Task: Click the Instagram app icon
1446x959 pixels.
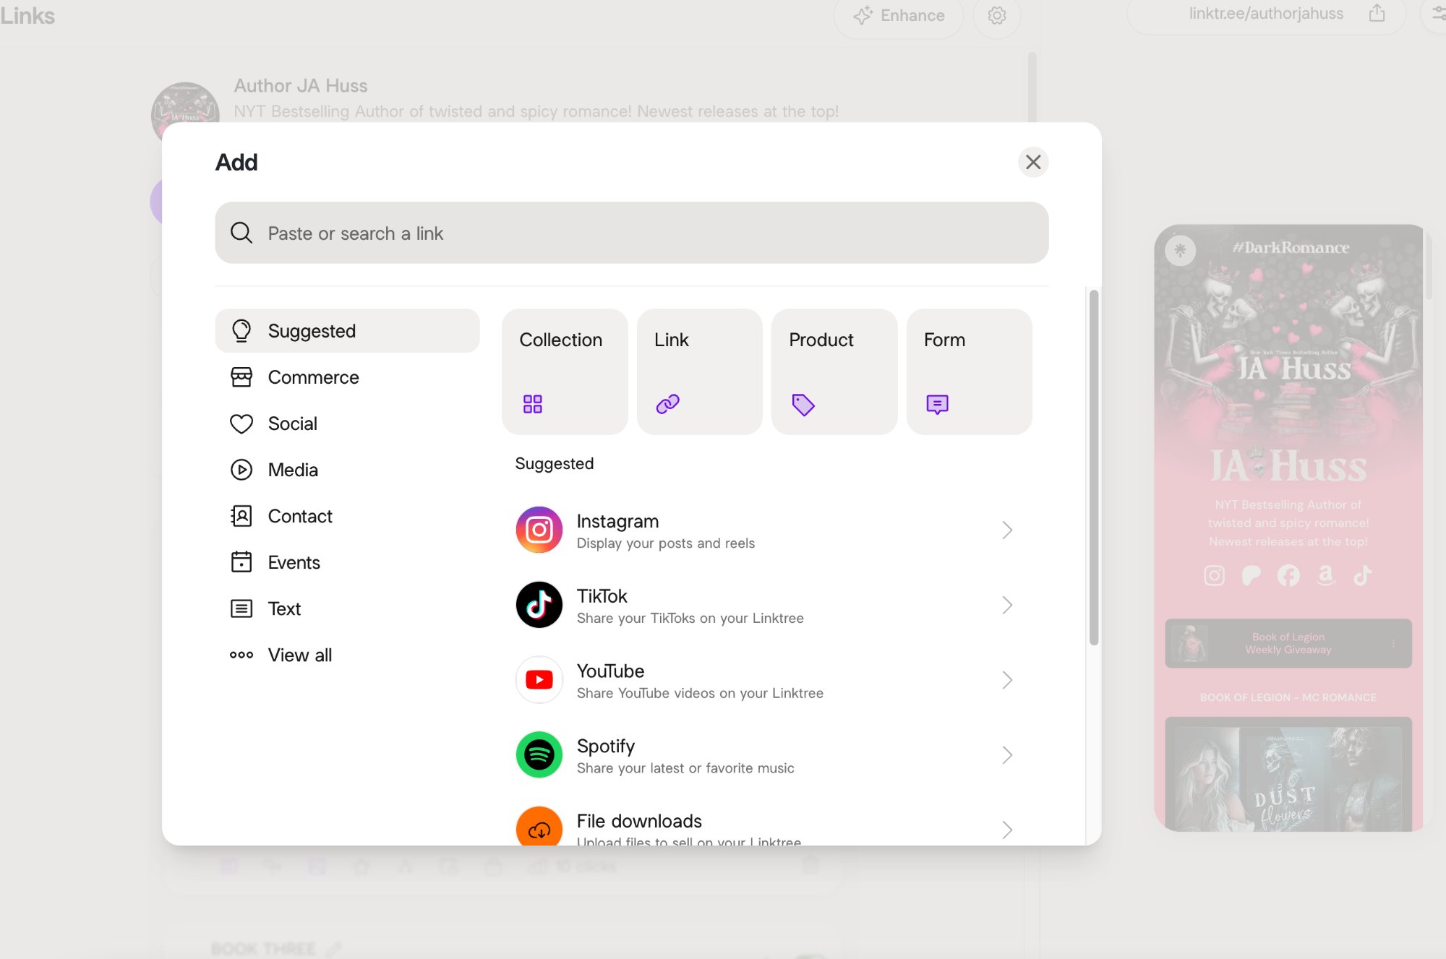Action: (x=539, y=530)
